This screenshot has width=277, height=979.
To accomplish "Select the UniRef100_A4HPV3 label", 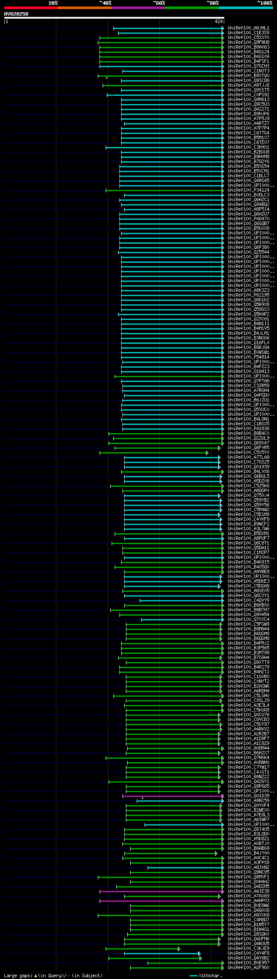I will pyautogui.click(x=248, y=901).
